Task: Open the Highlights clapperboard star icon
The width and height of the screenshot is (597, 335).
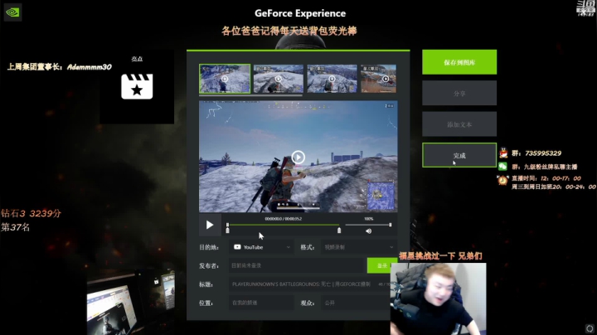Action: click(137, 86)
